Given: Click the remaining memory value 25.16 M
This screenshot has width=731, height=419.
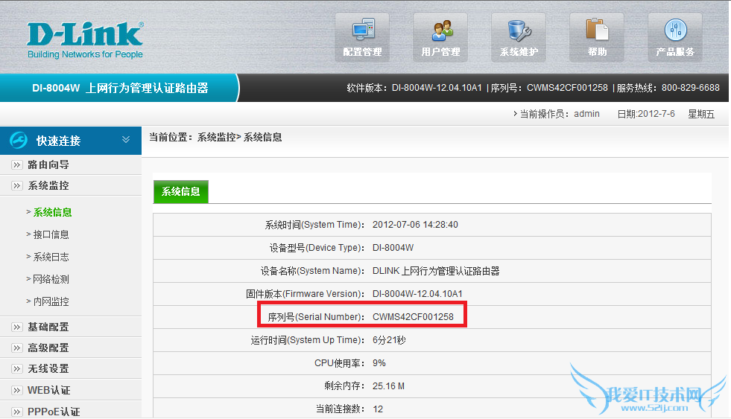Looking at the screenshot, I should (x=388, y=386).
